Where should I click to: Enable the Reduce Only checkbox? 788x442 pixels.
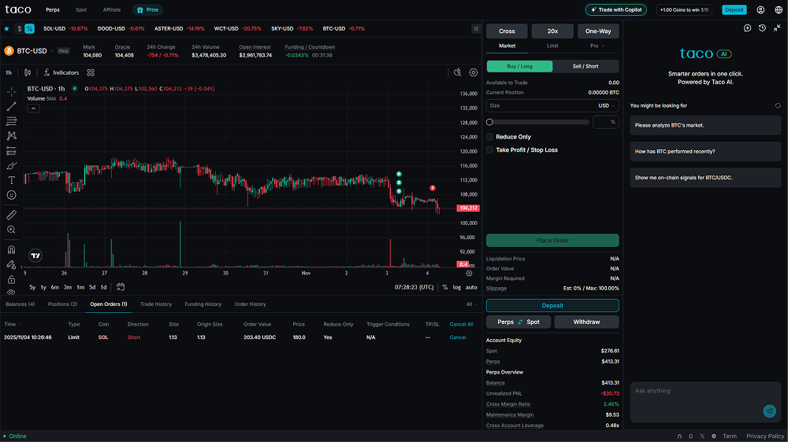489,137
